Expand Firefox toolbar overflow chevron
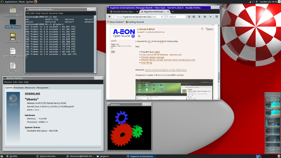281x158 pixels. 210,17
